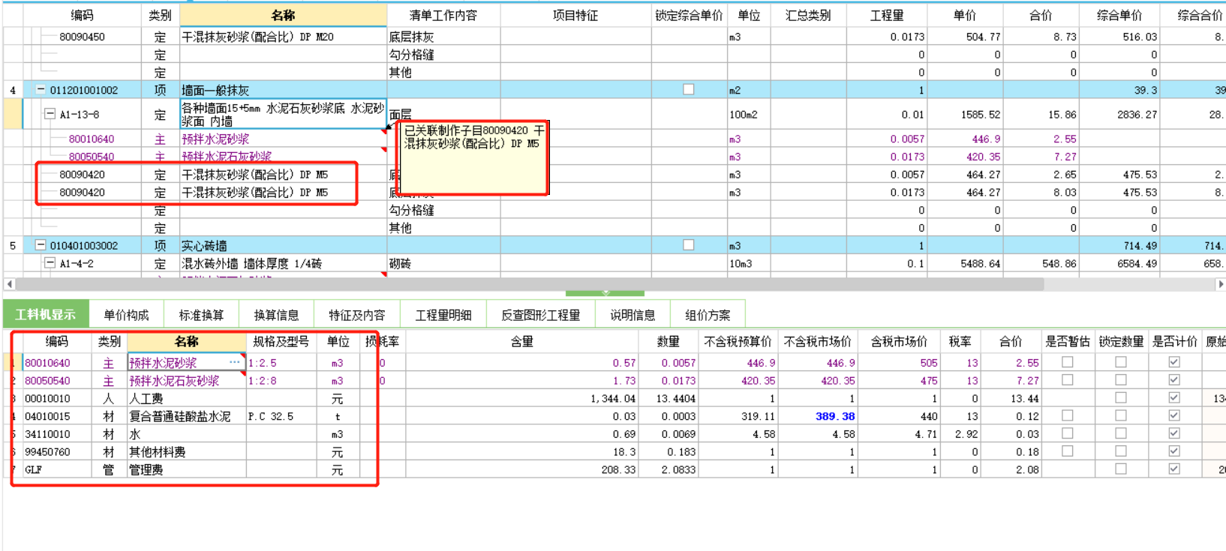Click the 工程量 column header

click(x=887, y=16)
